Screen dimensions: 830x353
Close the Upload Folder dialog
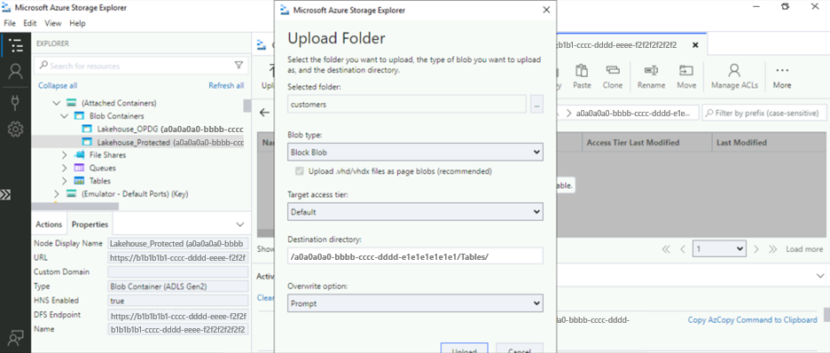pos(546,10)
